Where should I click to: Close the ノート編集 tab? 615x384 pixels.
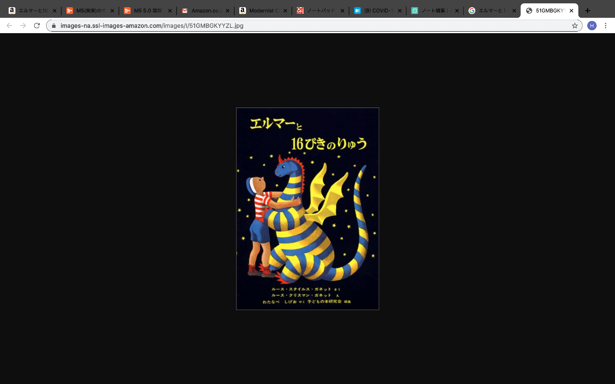coord(457,11)
